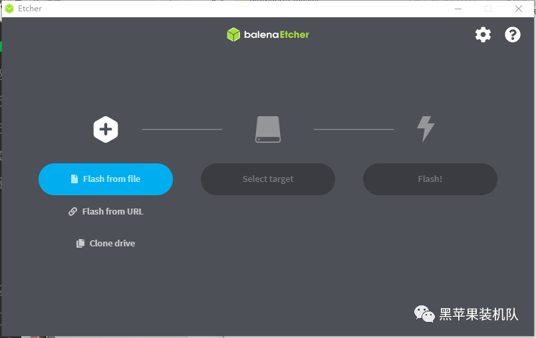
Task: Open the settings gear icon
Action: [483, 35]
